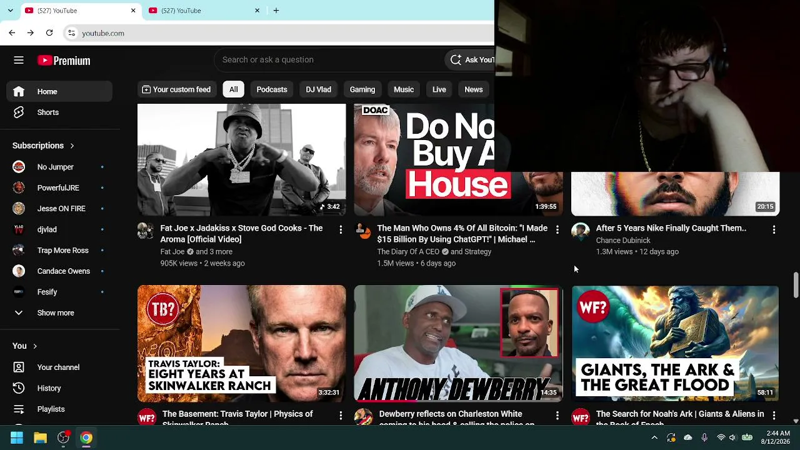
Task: Open Shorts from the sidebar
Action: coord(59,112)
